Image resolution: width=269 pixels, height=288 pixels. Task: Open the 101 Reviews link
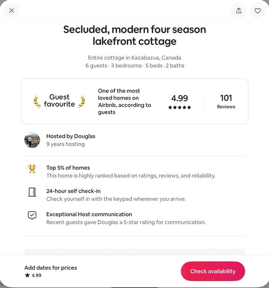tap(226, 101)
